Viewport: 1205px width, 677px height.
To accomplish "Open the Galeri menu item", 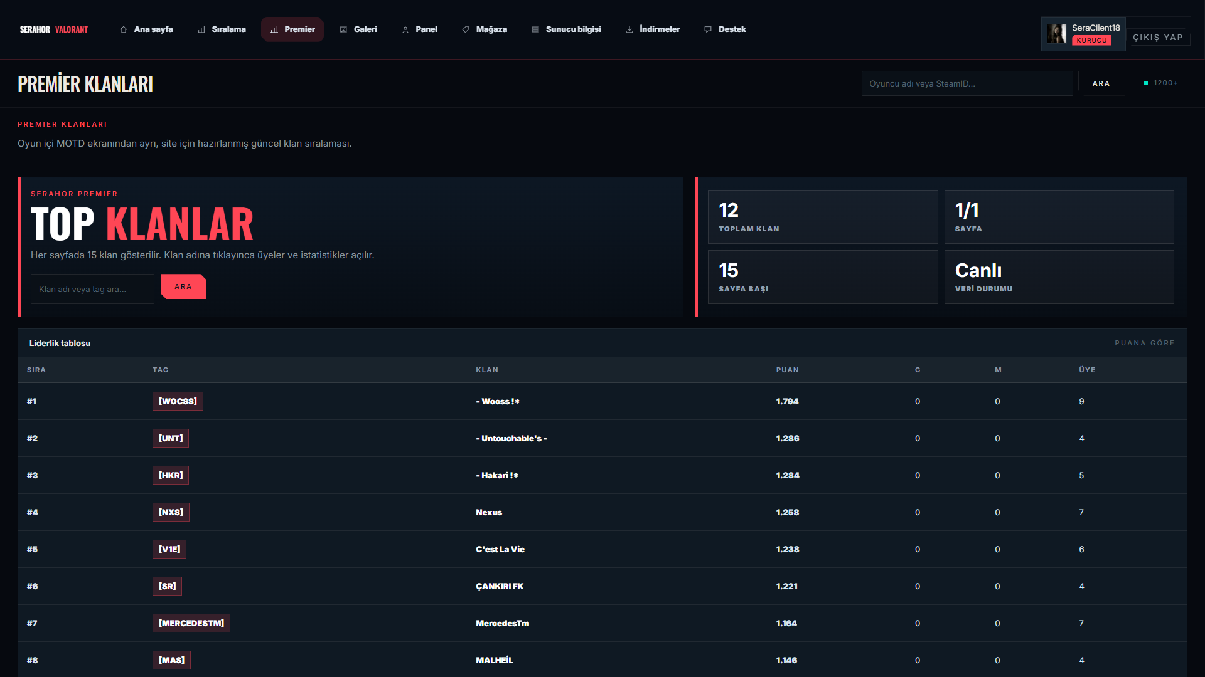I will point(359,29).
